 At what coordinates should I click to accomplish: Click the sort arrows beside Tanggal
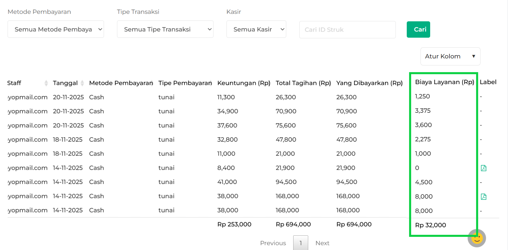pyautogui.click(x=82, y=83)
